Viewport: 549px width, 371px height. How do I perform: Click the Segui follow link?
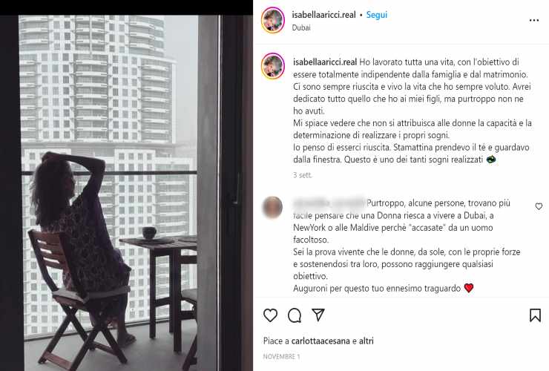coord(377,15)
